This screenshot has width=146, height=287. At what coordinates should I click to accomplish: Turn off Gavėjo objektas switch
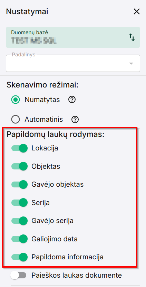coord(19,184)
